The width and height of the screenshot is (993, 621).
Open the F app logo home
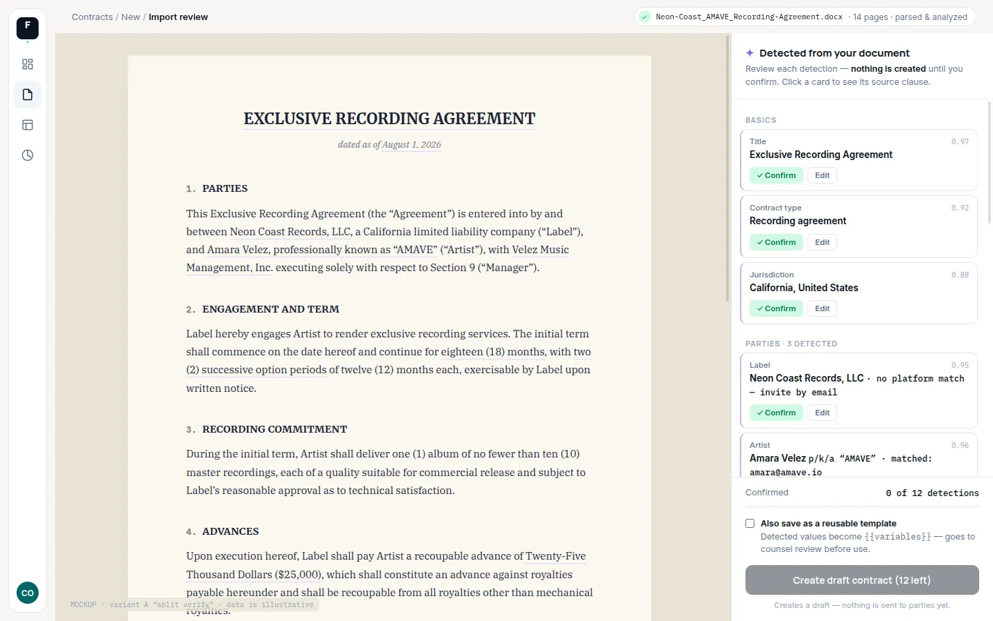point(28,28)
